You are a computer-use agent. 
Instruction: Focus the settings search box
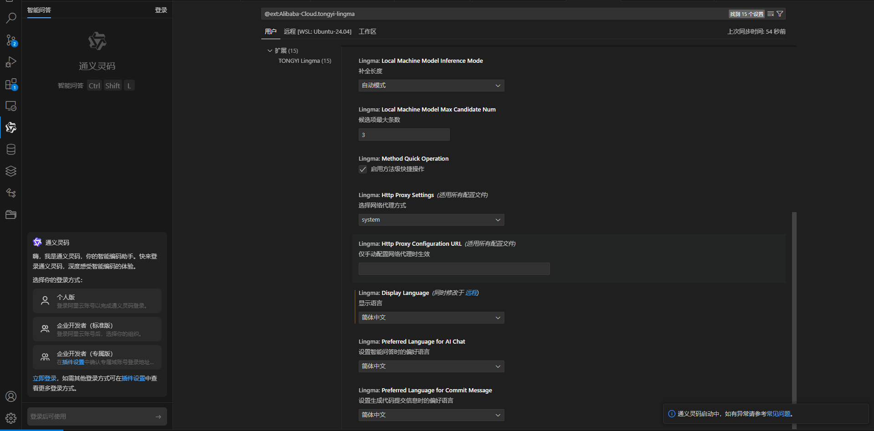pyautogui.click(x=494, y=14)
